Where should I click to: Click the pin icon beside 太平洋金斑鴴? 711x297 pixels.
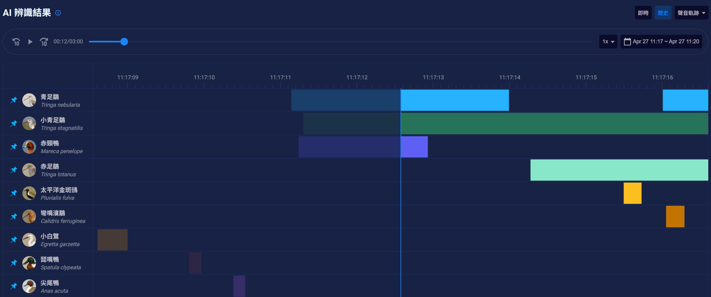coord(14,193)
